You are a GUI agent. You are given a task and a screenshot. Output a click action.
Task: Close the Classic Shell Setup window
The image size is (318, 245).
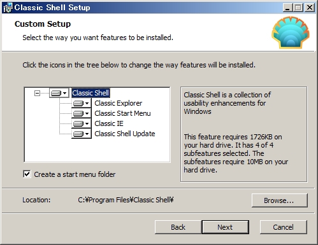point(310,8)
